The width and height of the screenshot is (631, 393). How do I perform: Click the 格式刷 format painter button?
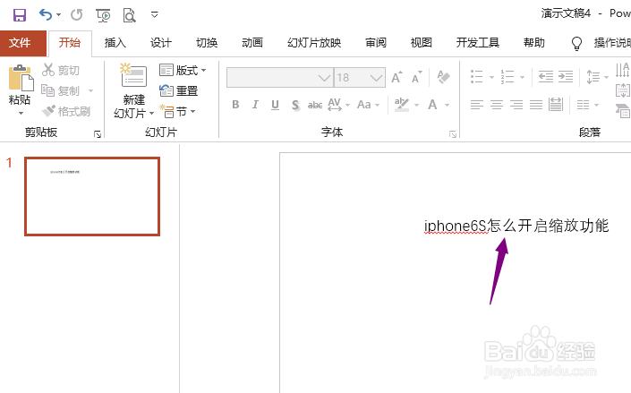coord(66,111)
